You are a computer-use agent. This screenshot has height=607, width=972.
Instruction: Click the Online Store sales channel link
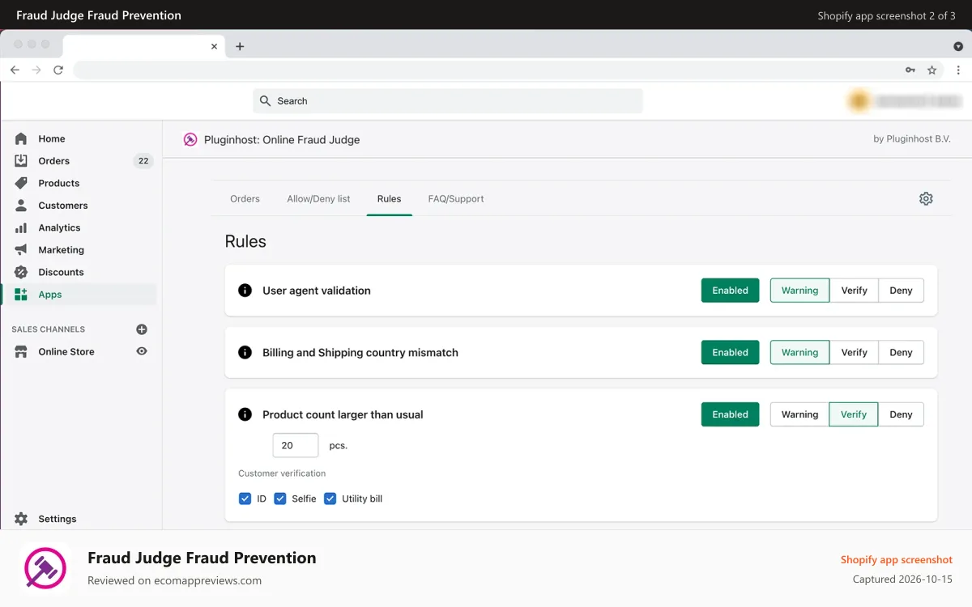[x=66, y=352]
